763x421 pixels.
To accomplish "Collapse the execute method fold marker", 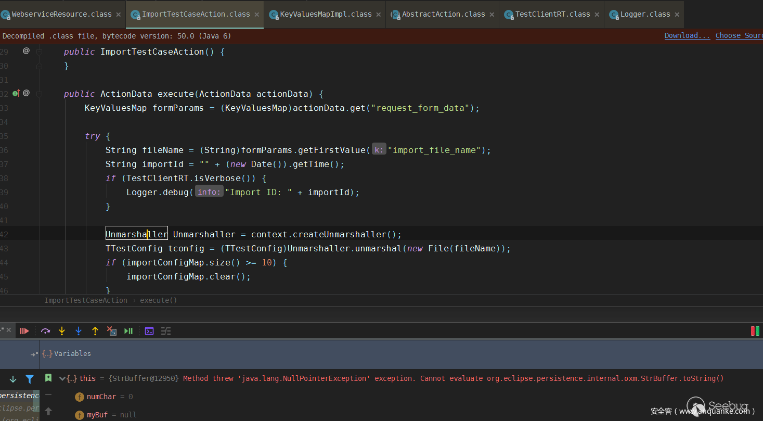I will tap(39, 94).
